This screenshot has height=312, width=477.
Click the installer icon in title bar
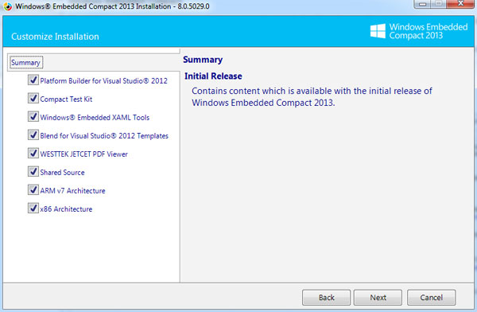coord(8,6)
